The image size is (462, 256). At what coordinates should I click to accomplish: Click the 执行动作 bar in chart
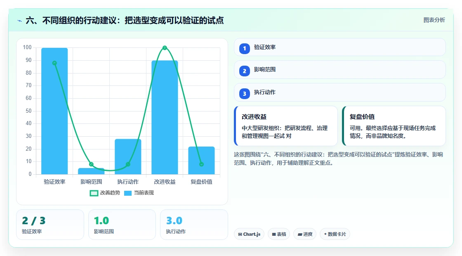pyautogui.click(x=128, y=156)
